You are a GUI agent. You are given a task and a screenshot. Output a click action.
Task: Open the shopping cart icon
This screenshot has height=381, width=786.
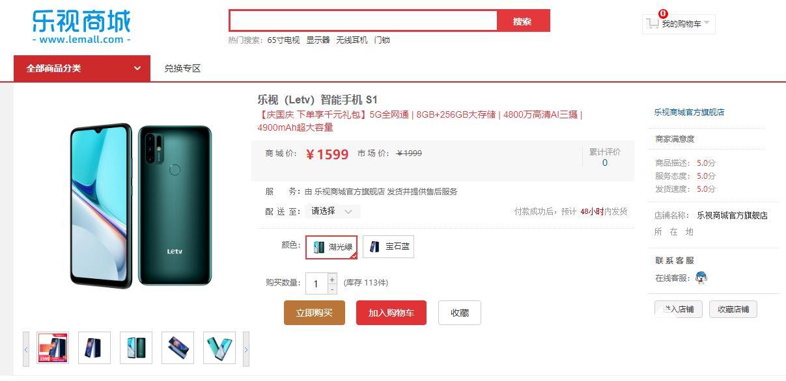652,24
